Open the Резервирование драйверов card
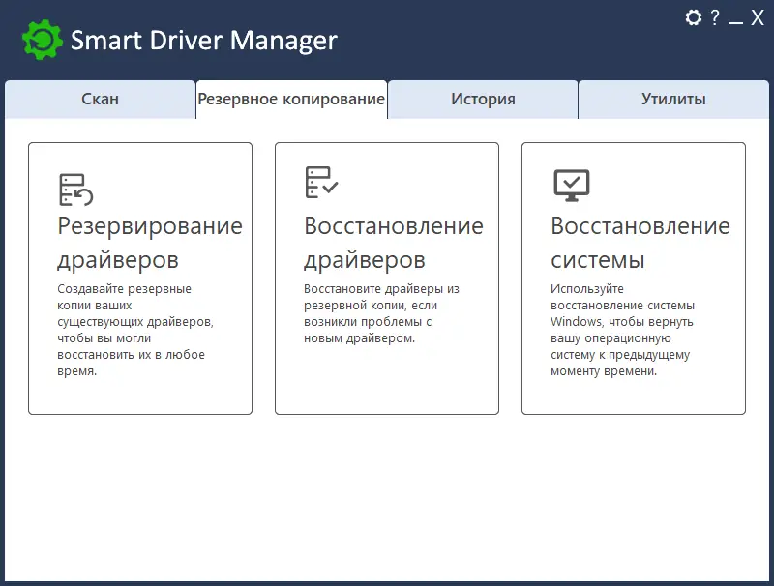 [x=141, y=278]
